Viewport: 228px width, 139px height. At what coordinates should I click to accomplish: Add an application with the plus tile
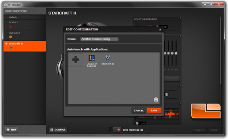(x=75, y=60)
